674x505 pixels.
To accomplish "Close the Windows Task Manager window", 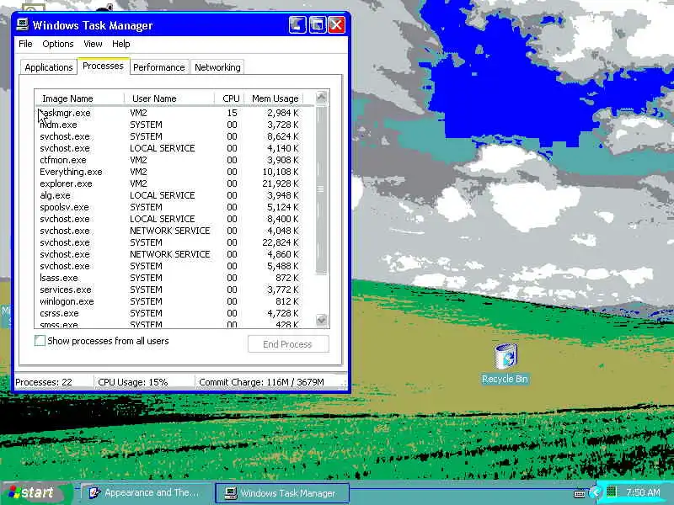I will 336,25.
